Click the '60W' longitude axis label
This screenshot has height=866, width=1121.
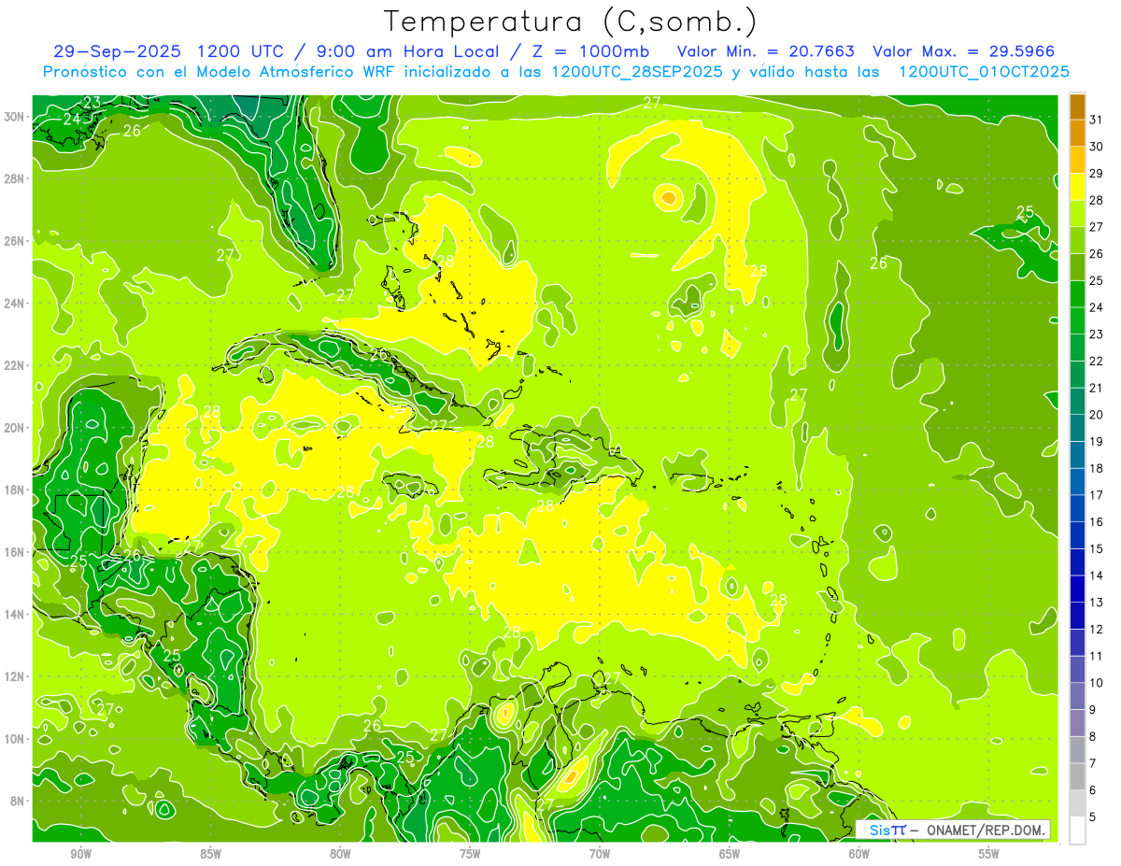[859, 854]
